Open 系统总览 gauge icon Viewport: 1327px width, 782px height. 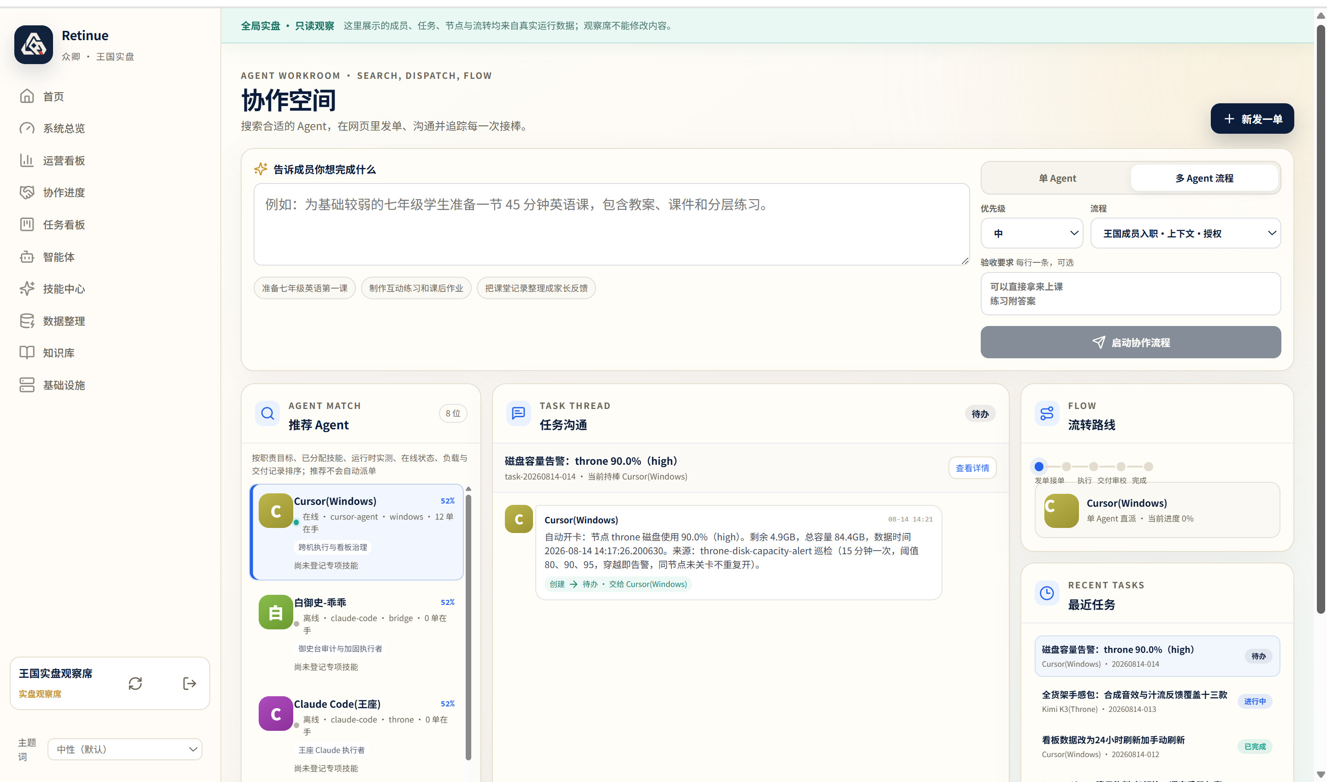tap(27, 129)
